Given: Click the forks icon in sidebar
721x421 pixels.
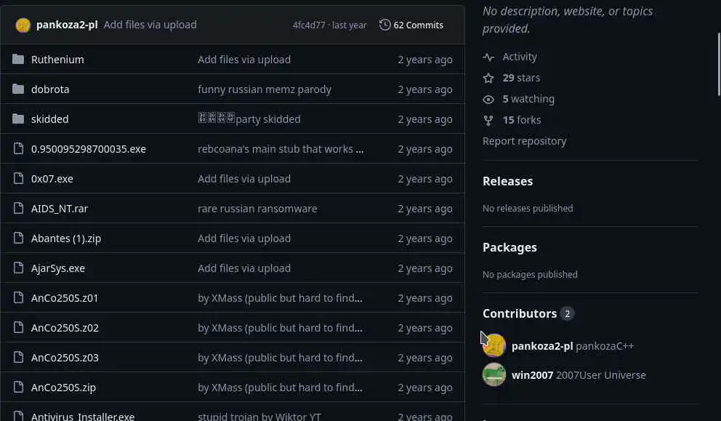Looking at the screenshot, I should (488, 120).
